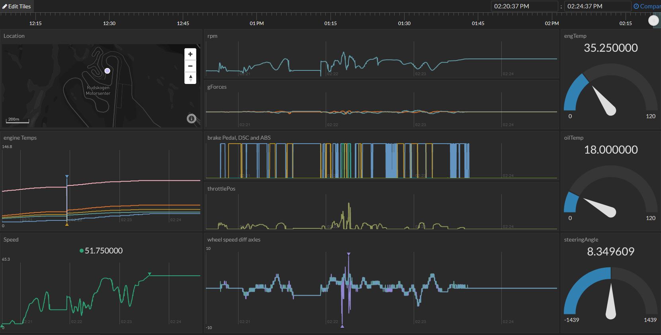
Task: Click the Speed value 51.750000
Action: click(x=104, y=251)
